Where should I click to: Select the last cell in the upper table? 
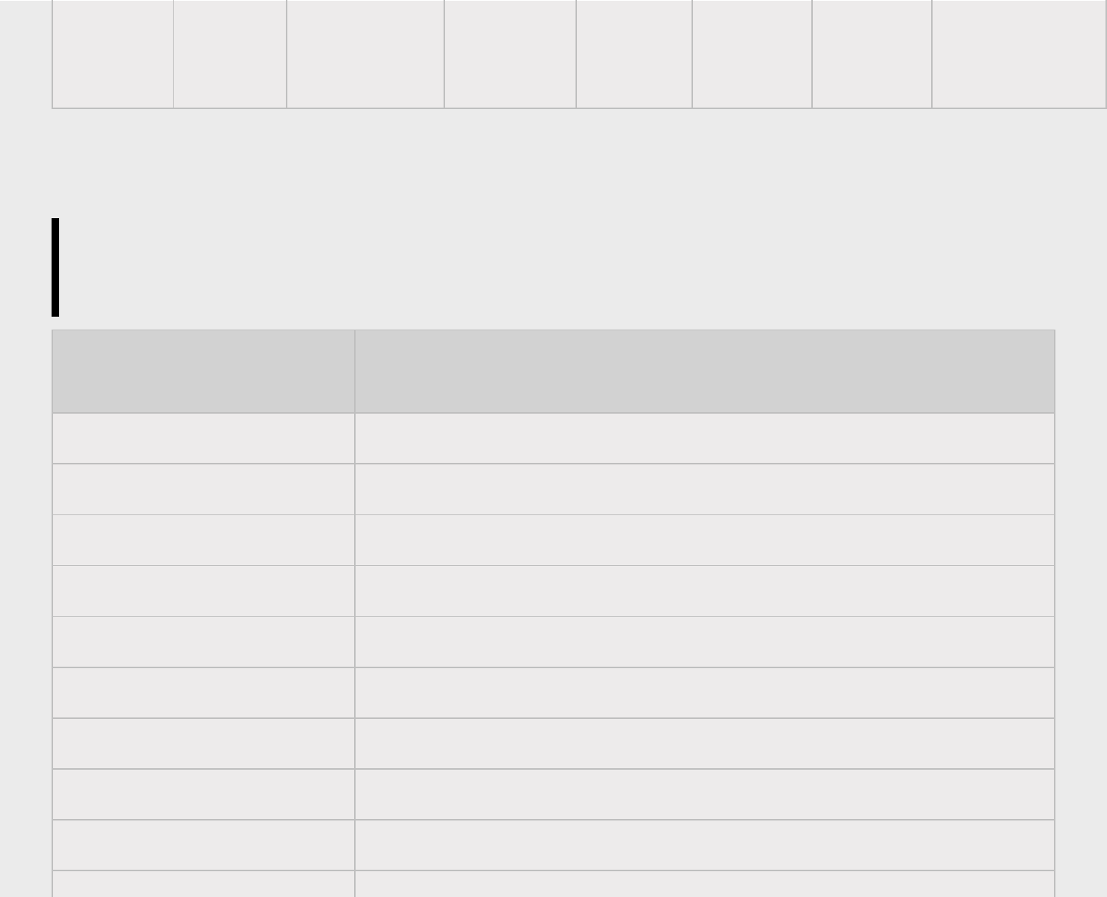pos(1018,54)
